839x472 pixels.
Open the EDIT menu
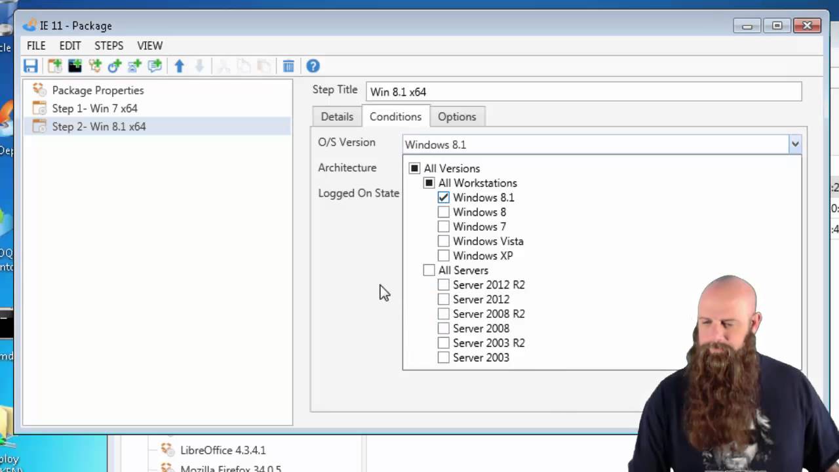70,45
